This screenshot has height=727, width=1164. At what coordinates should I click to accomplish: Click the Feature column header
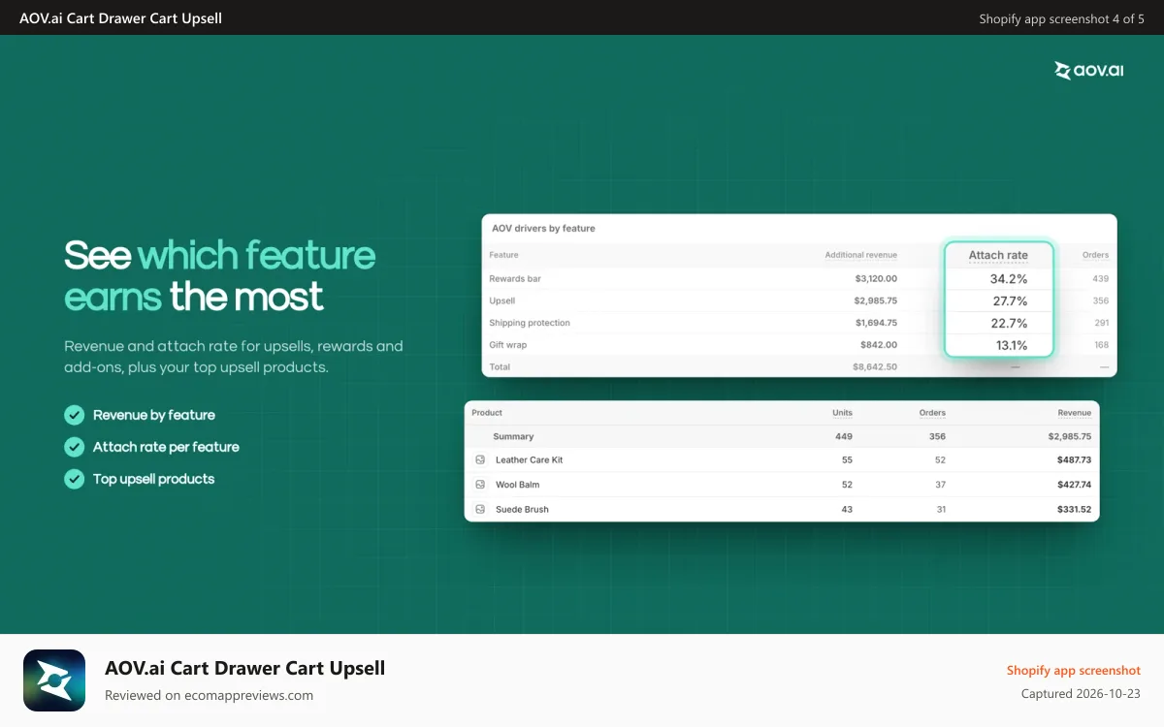click(x=503, y=255)
